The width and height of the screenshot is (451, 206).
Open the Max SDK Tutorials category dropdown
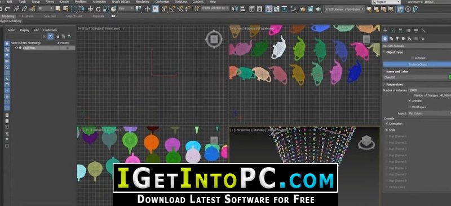coord(417,46)
